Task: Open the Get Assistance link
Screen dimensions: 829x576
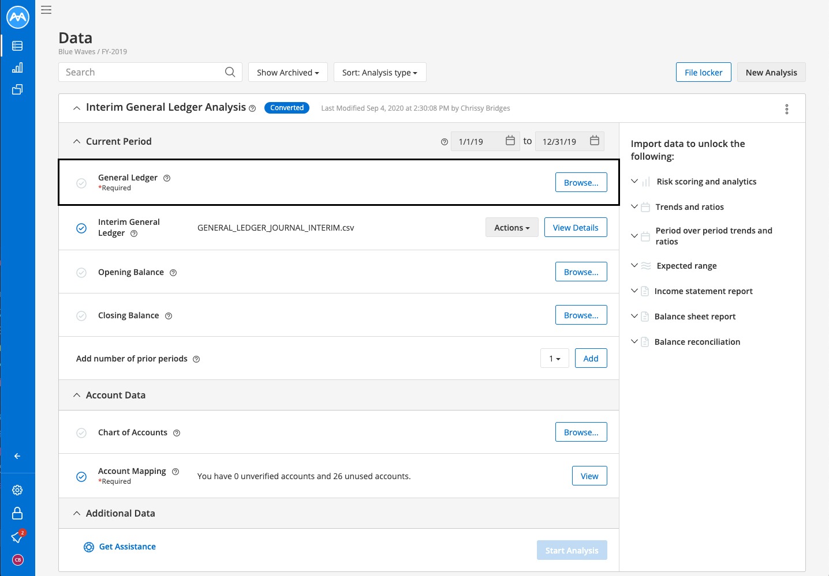Action: point(128,547)
